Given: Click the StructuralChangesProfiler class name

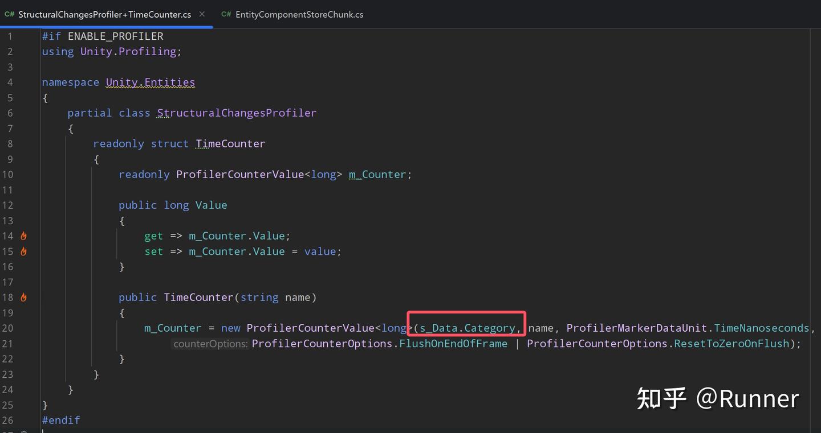Looking at the screenshot, I should coord(237,113).
